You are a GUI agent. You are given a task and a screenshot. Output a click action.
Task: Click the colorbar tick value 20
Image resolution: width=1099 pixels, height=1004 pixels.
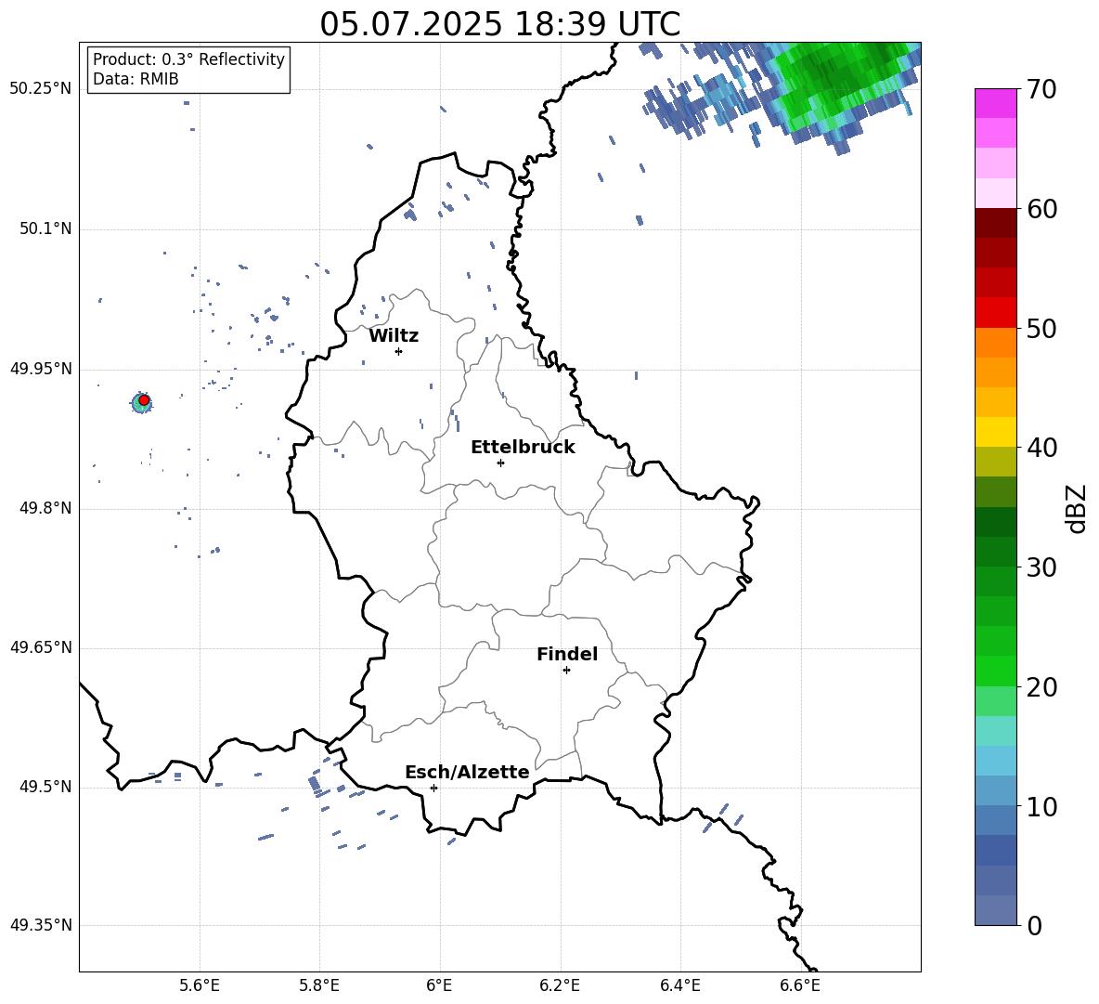(x=1042, y=687)
